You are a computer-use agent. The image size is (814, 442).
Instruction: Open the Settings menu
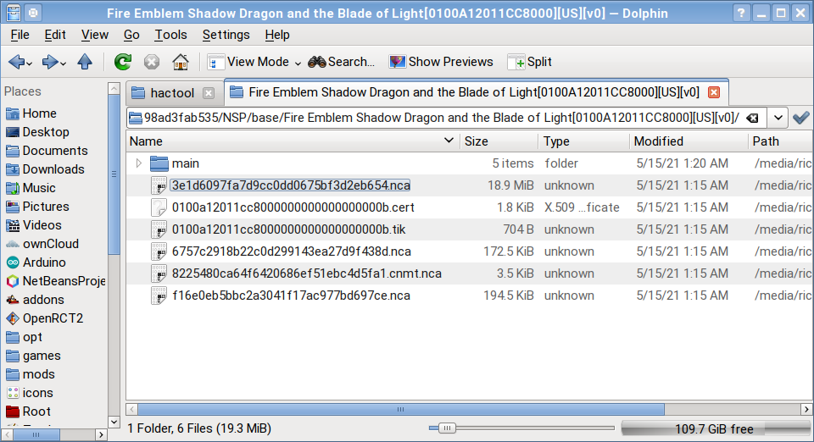[x=226, y=35]
